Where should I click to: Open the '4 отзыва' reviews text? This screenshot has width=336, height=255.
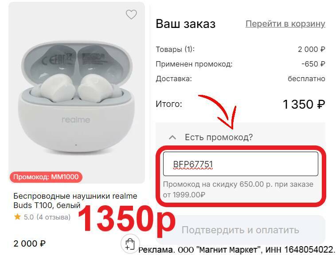53,217
